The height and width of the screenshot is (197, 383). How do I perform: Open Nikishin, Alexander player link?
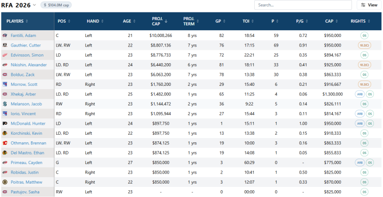tap(29, 65)
